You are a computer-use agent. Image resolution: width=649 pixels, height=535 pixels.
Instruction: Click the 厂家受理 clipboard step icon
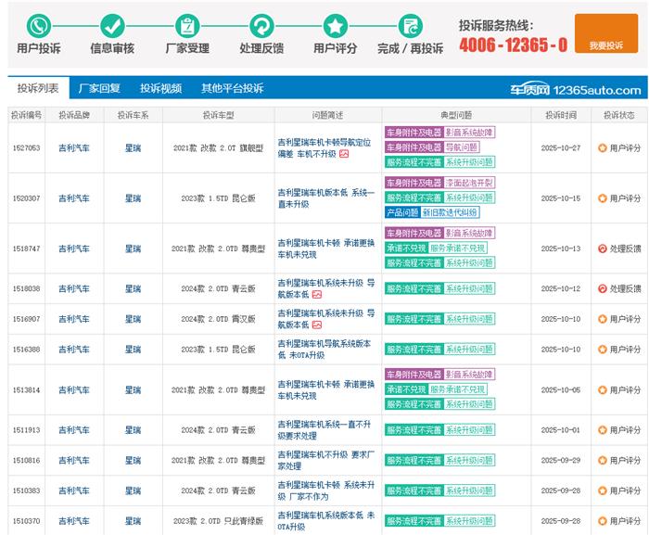coord(187,26)
